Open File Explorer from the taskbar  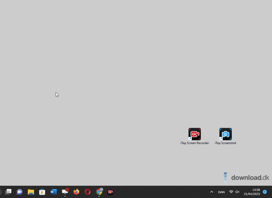coord(31,192)
